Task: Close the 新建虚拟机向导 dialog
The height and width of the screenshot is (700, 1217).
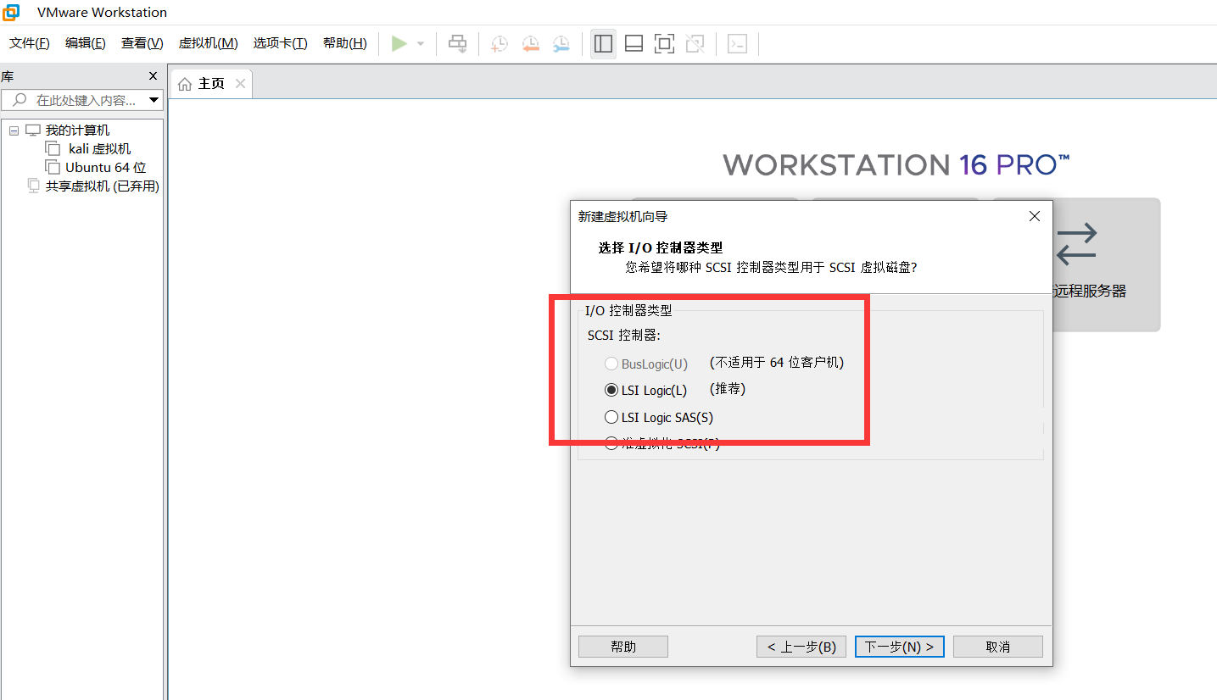Action: pyautogui.click(x=1034, y=216)
